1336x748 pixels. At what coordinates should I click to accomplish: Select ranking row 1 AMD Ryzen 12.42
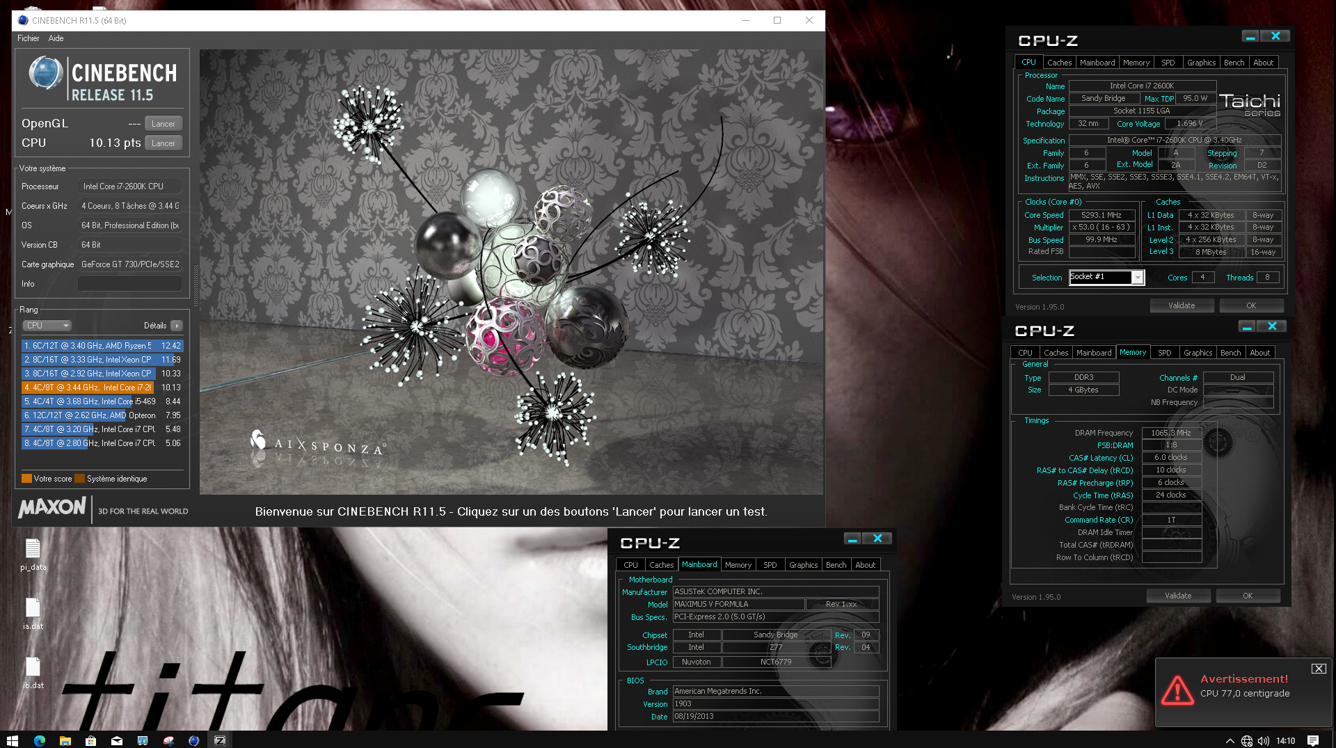pos(102,345)
